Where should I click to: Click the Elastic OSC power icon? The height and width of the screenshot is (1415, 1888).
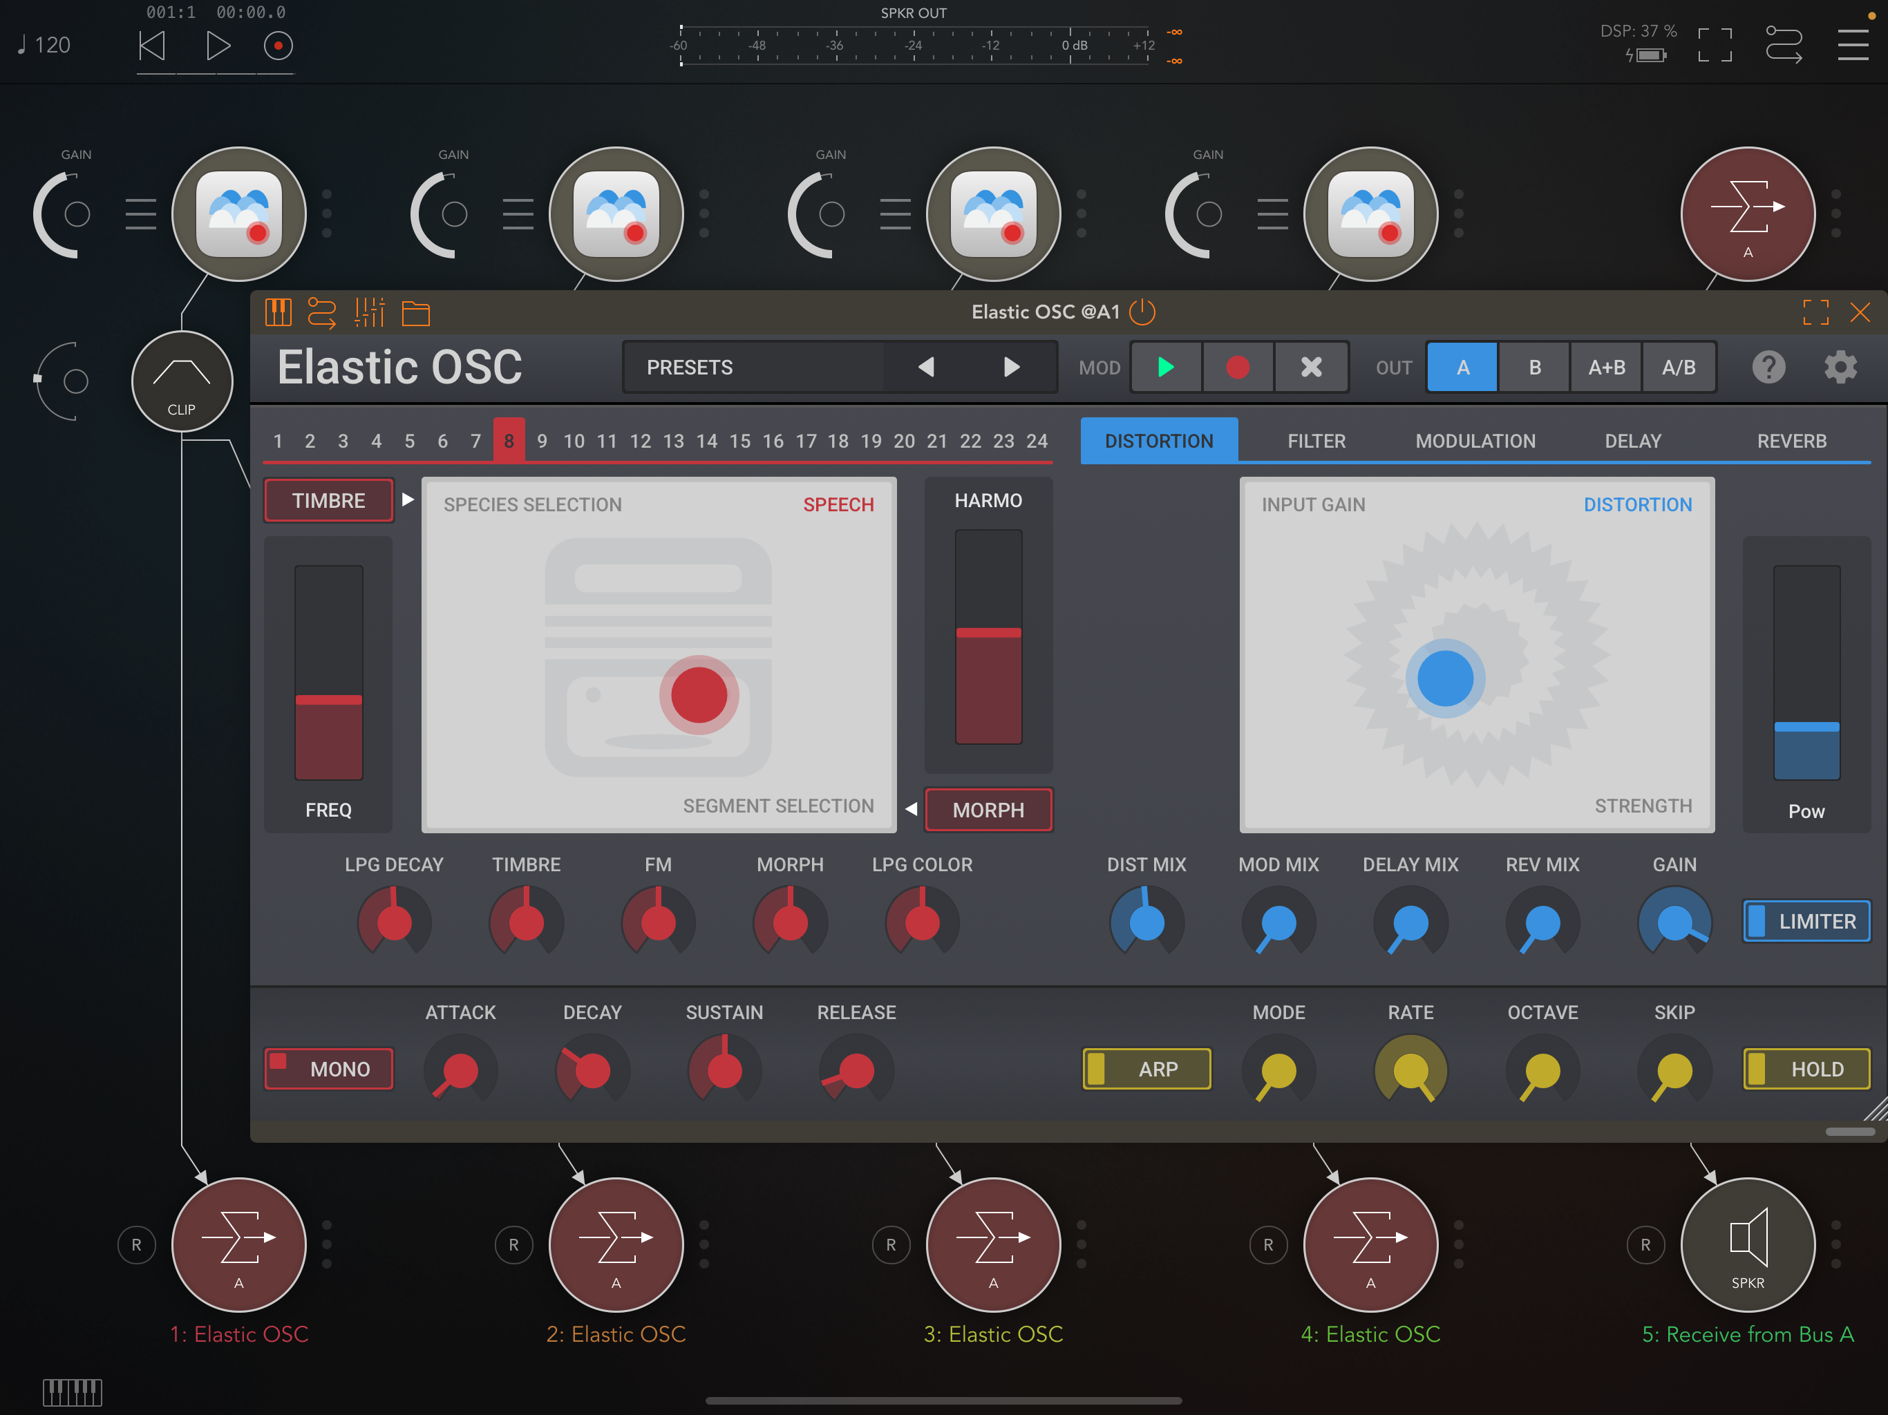[1142, 312]
